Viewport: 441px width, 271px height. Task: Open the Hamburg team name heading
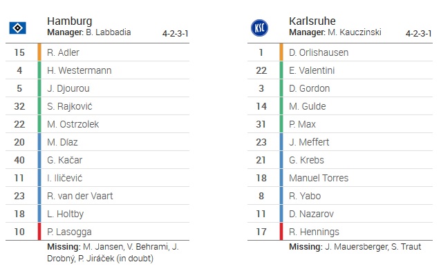coord(70,21)
